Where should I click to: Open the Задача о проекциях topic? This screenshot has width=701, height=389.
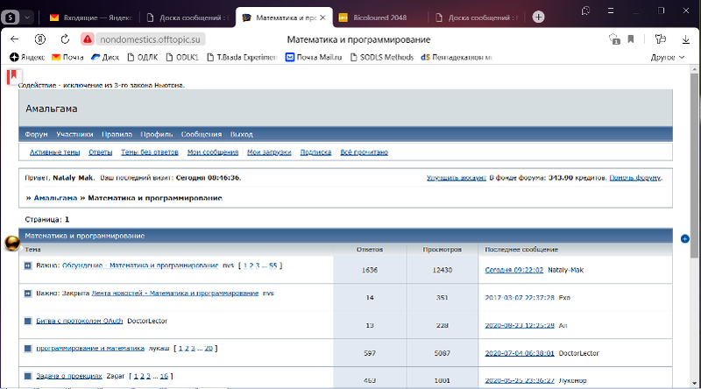pyautogui.click(x=69, y=376)
